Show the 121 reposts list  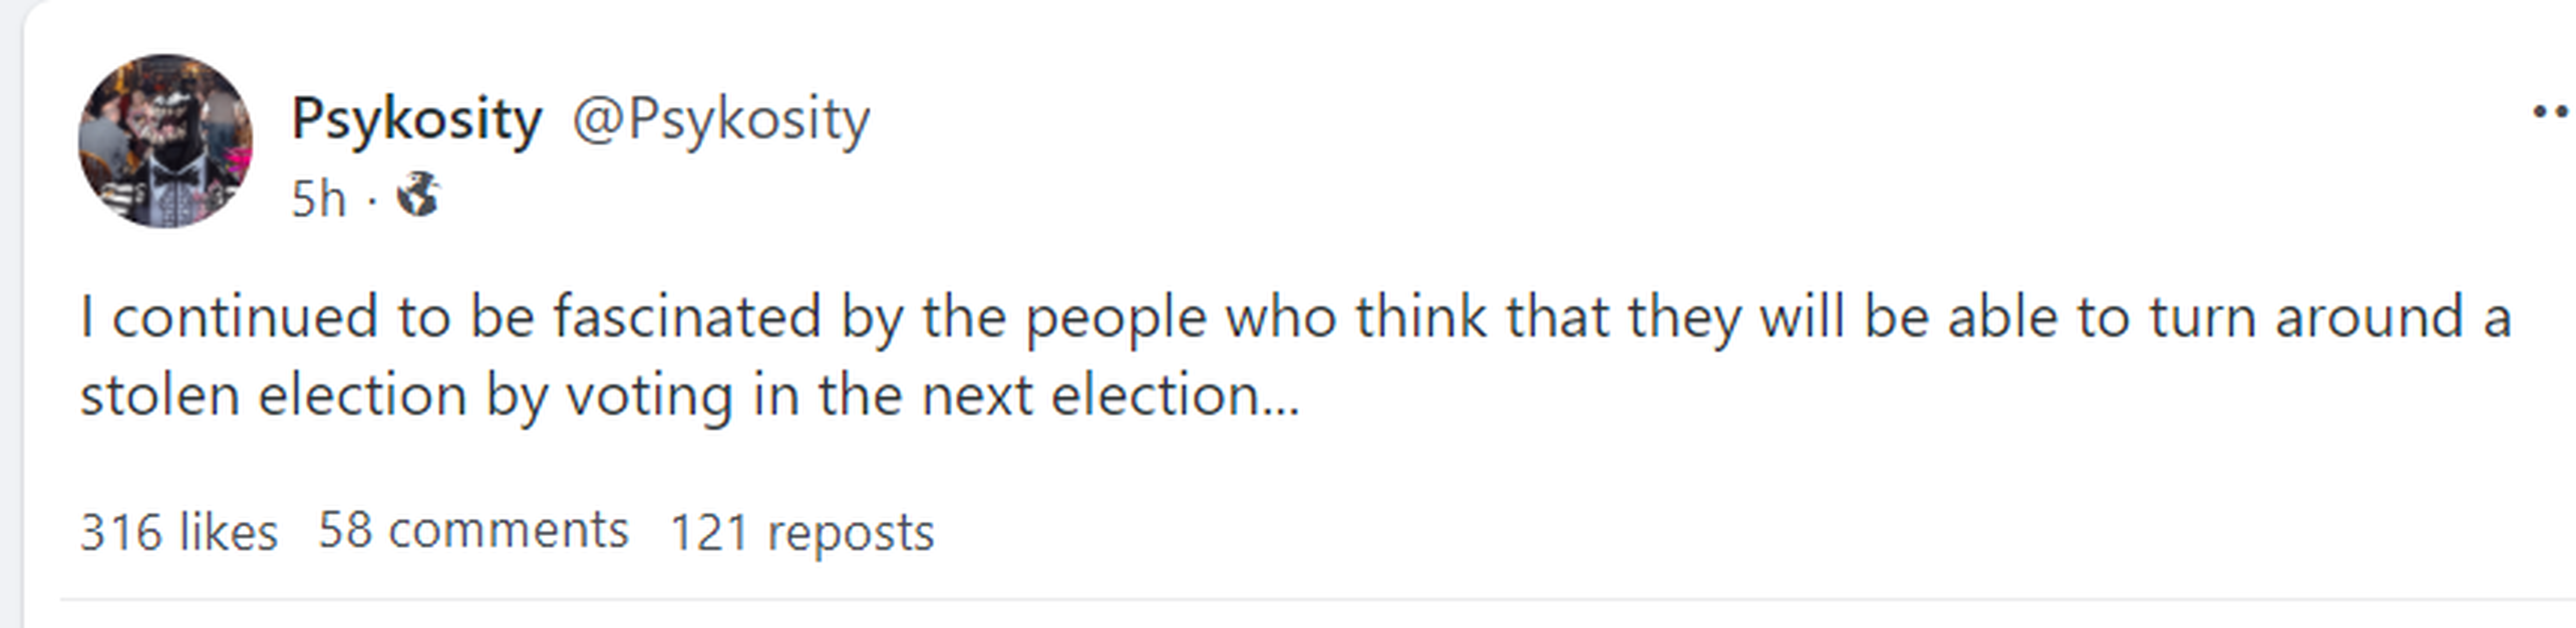click(x=801, y=531)
